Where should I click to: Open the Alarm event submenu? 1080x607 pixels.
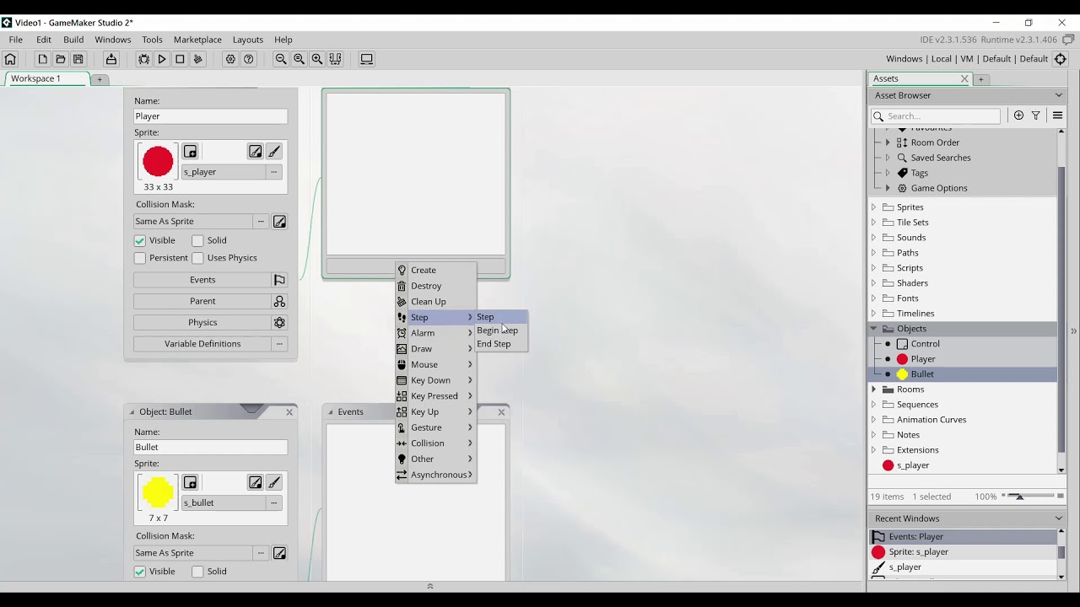[435, 333]
